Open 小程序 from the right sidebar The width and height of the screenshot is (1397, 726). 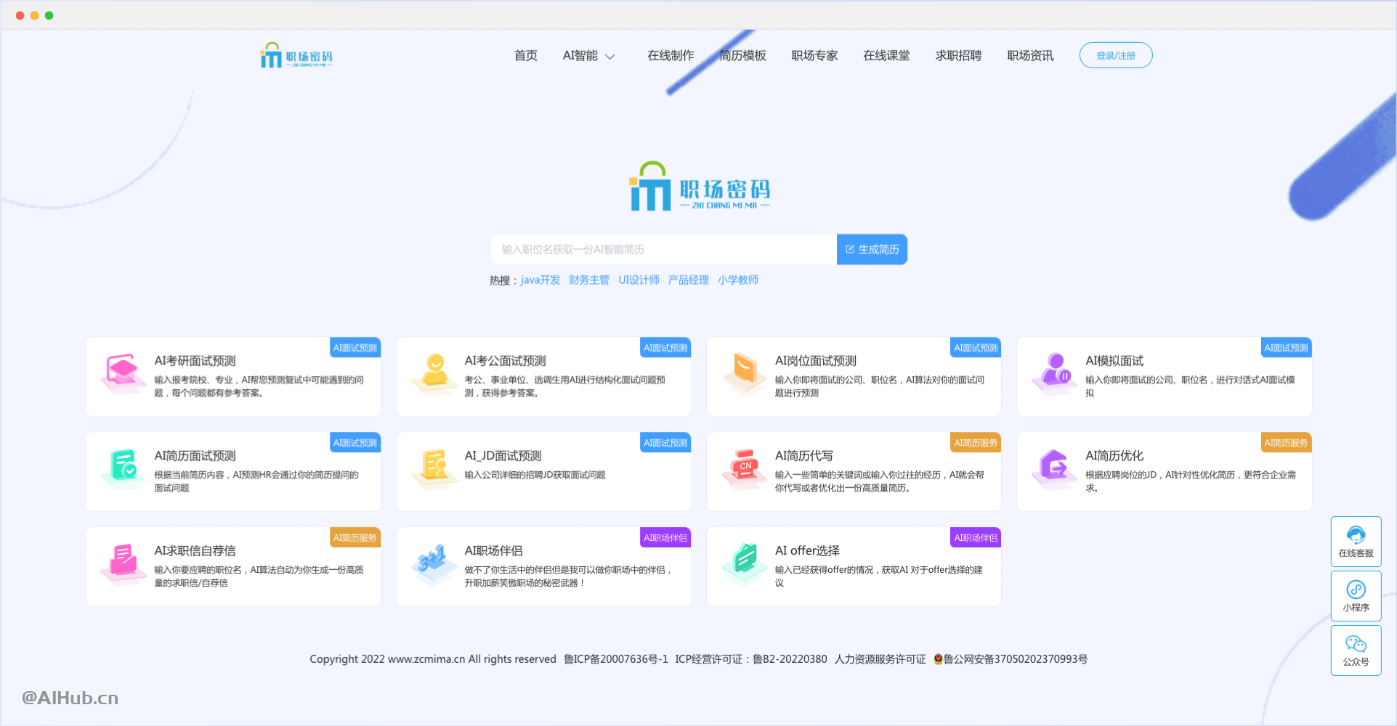pos(1355,595)
